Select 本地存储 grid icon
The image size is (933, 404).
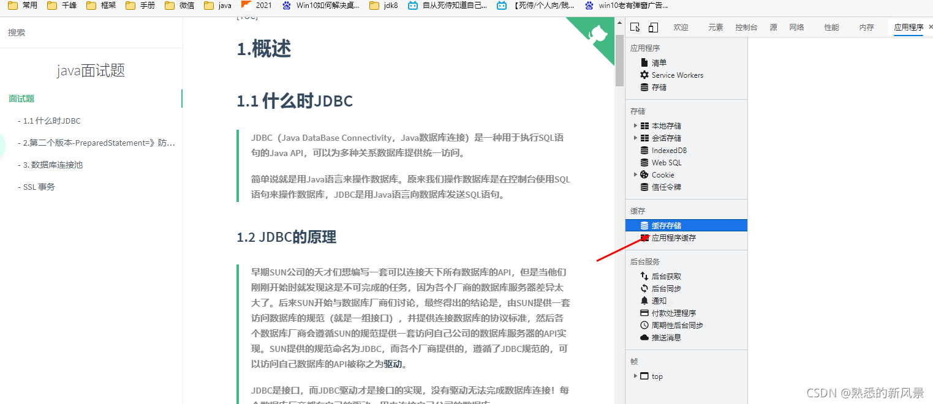click(x=644, y=125)
